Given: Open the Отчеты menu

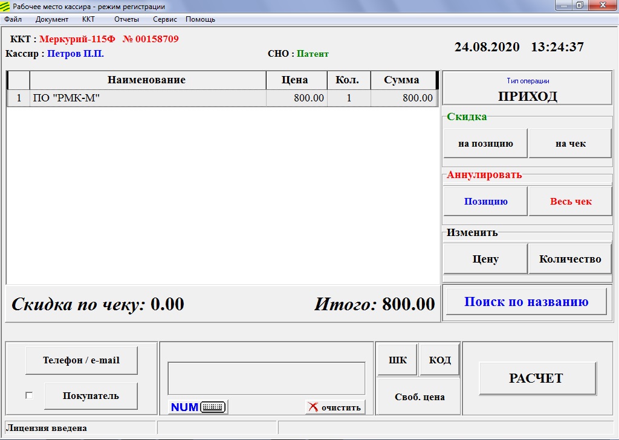Looking at the screenshot, I should point(126,19).
